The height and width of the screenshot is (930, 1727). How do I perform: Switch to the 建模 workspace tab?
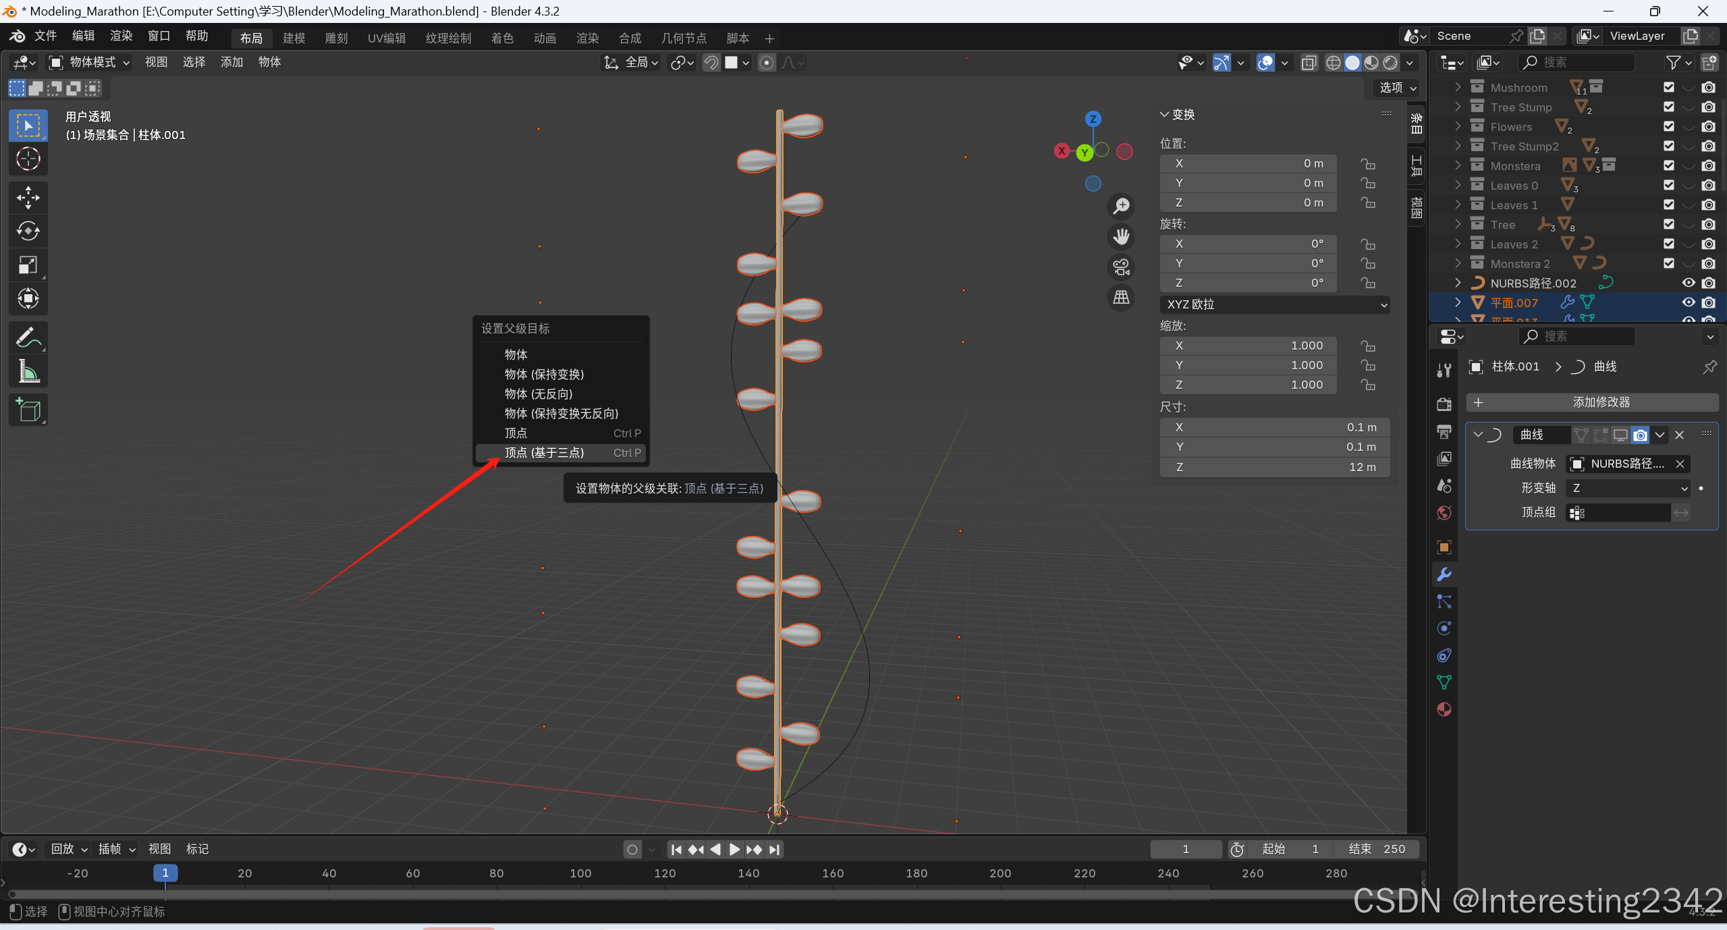[294, 38]
